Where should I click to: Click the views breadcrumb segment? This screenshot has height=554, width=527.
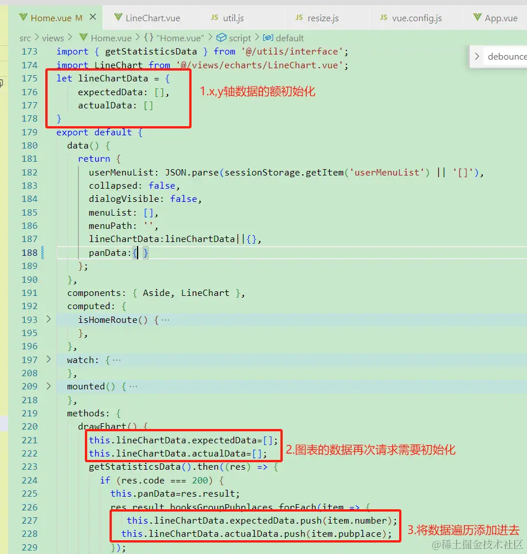[x=53, y=38]
